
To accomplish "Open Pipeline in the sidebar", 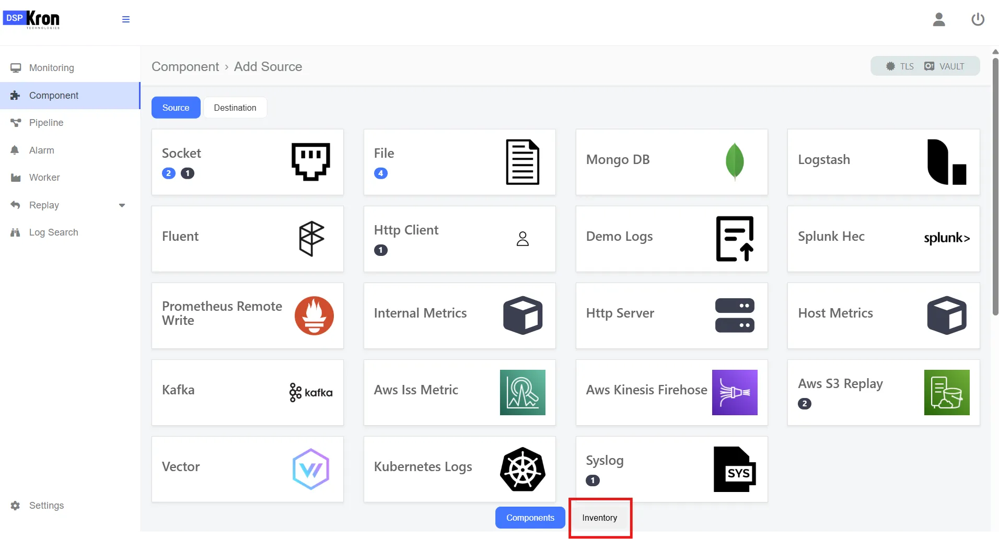I will (x=70, y=123).
